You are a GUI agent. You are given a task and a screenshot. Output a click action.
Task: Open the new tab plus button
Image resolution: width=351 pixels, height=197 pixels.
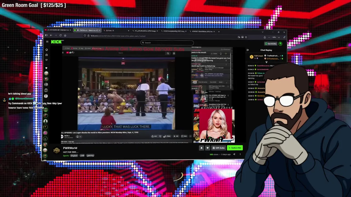[219, 31]
